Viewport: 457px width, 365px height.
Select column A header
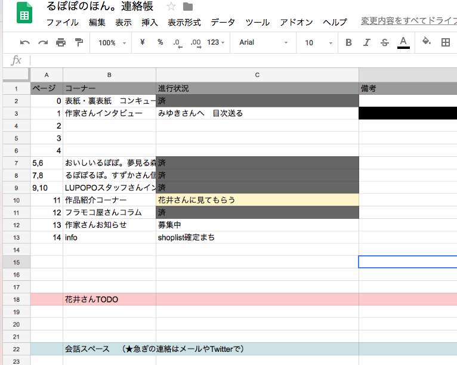tap(47, 75)
